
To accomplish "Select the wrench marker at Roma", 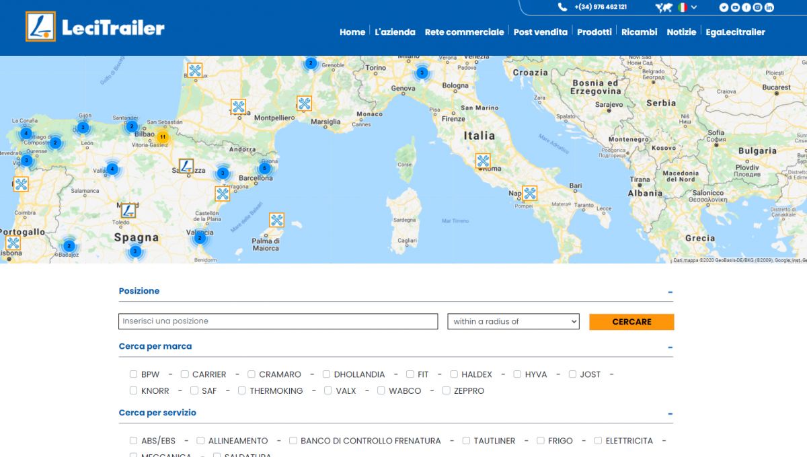I will (483, 161).
